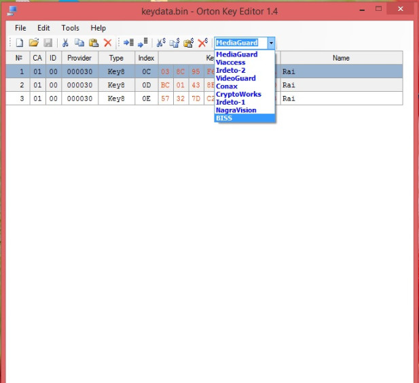The width and height of the screenshot is (419, 383).
Task: Click key byte 7D in row 3
Action: [196, 99]
